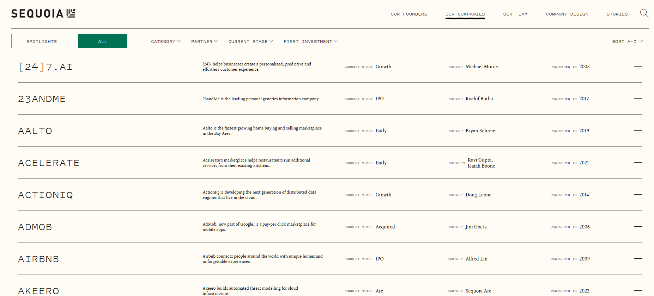Click the partnered year 2019

coord(584,131)
